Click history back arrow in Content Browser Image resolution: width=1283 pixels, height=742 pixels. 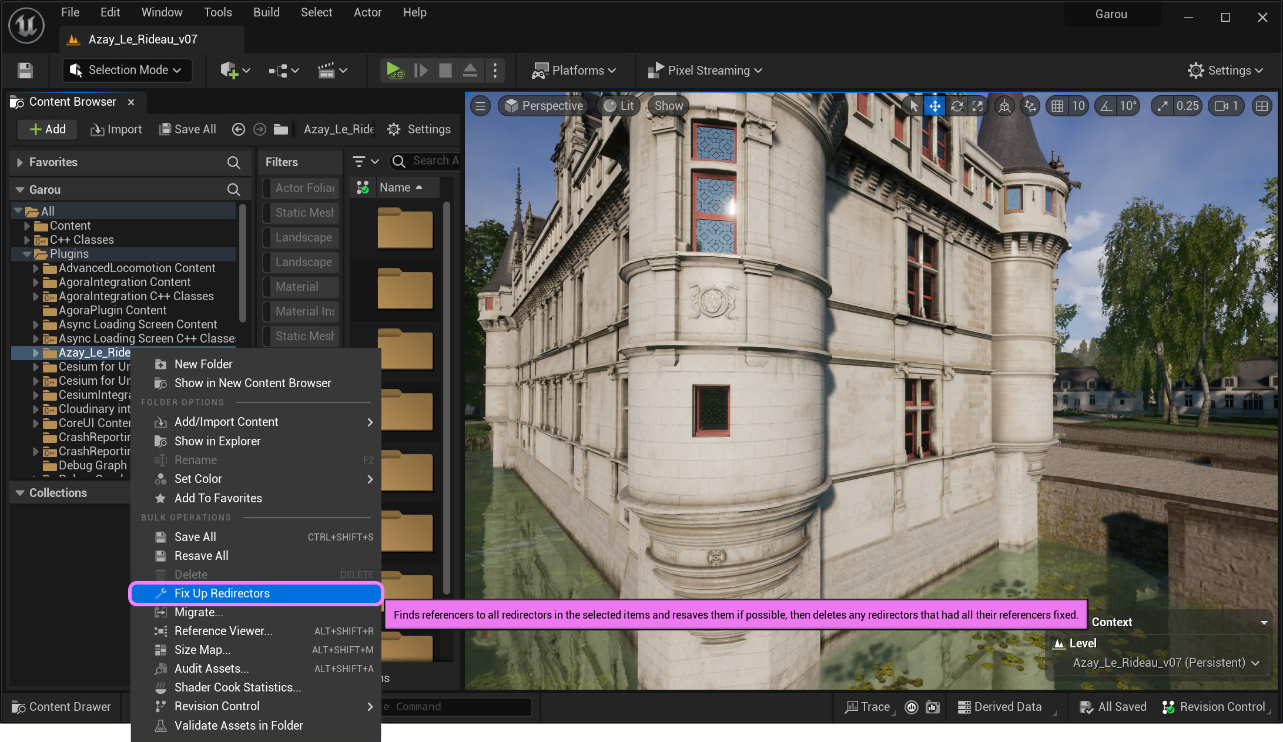point(238,129)
